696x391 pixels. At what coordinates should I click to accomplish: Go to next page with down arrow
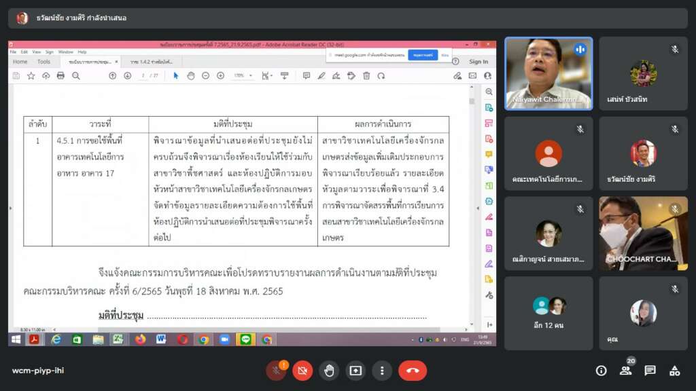tap(127, 76)
